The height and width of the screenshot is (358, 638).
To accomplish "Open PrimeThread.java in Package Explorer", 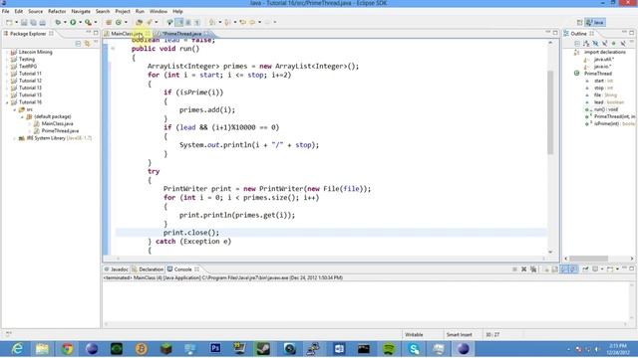I will point(60,131).
